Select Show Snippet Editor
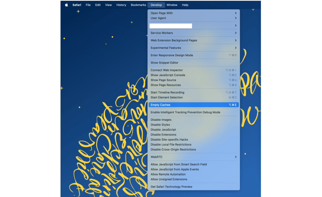 pos(194,63)
